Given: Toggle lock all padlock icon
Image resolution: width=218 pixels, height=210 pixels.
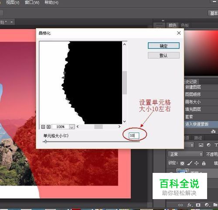Looking at the screenshot, I should [x=204, y=163].
